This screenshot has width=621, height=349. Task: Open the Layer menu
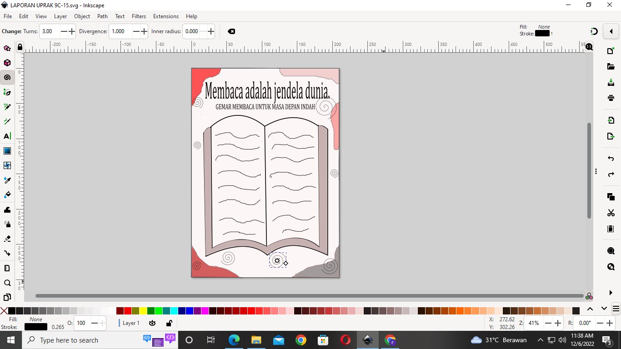(x=60, y=16)
